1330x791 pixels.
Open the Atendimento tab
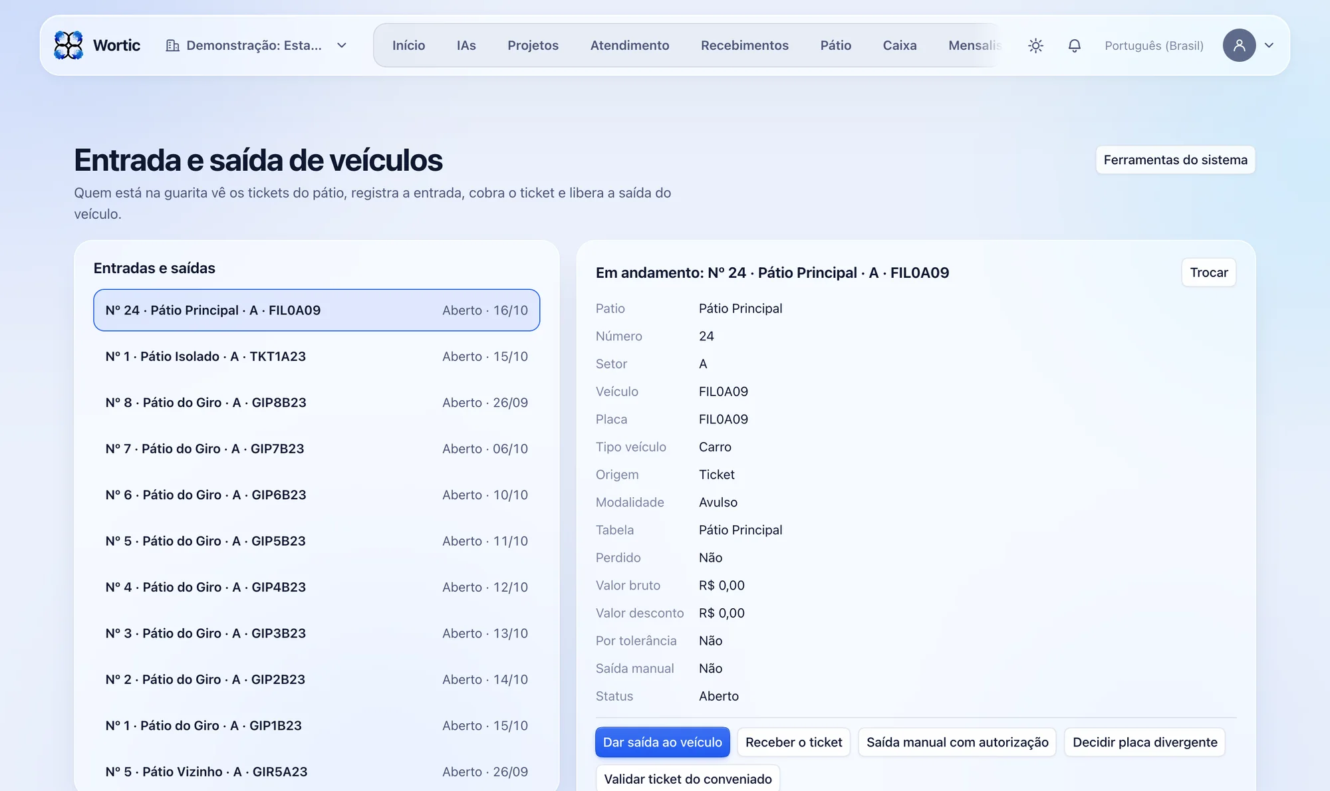(630, 45)
